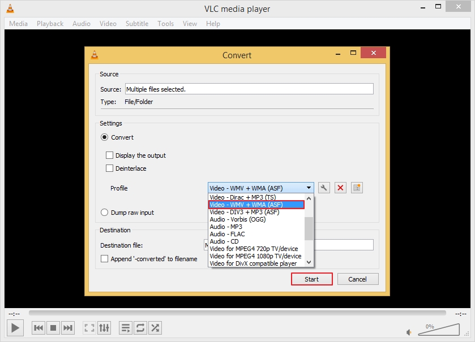
Task: Click the Source text field
Action: 249,89
